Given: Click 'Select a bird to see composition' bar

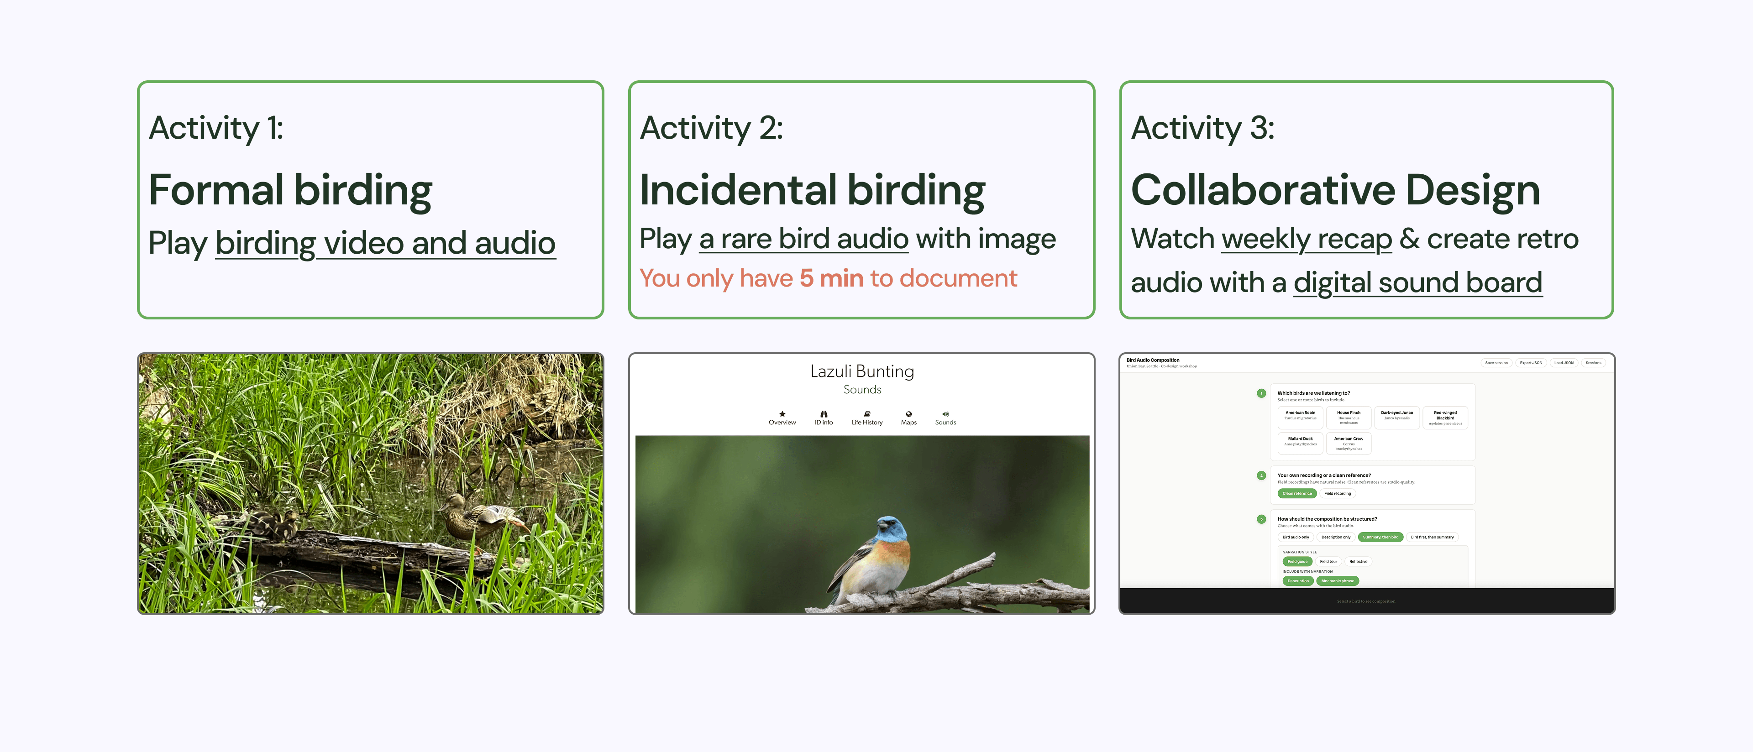Looking at the screenshot, I should pos(1366,601).
